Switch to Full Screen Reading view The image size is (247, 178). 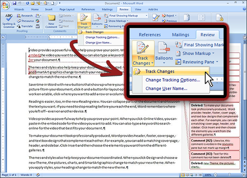tap(187, 175)
